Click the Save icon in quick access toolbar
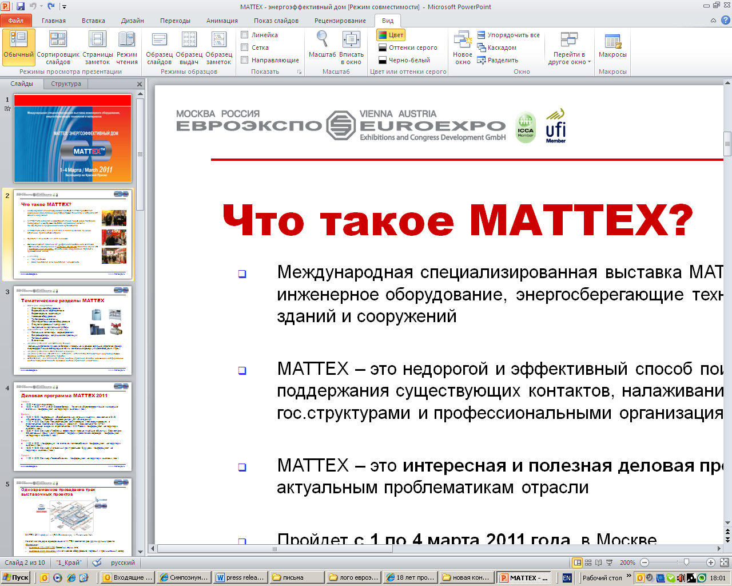The image size is (732, 586). pyautogui.click(x=21, y=6)
